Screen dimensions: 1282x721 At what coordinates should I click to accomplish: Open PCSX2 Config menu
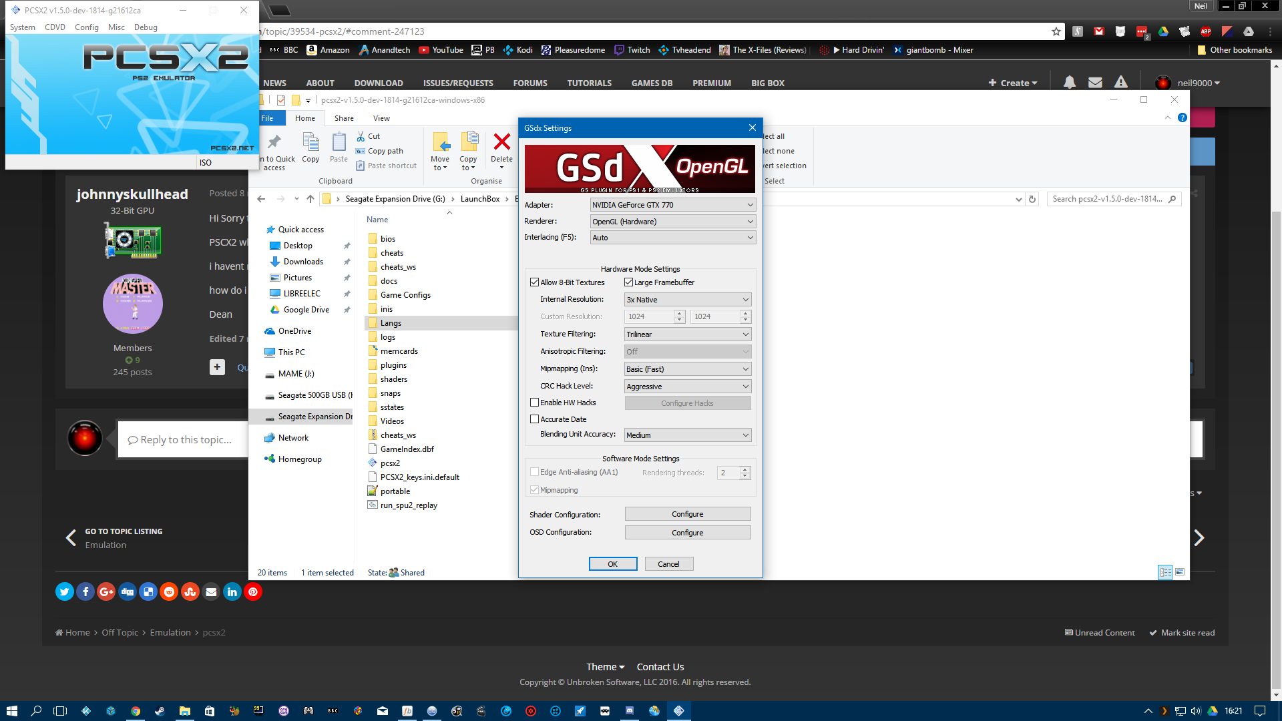(87, 27)
